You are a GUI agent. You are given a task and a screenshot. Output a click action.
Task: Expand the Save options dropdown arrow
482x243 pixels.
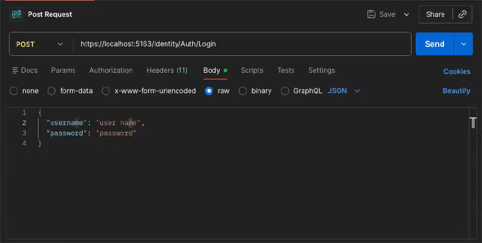click(406, 14)
